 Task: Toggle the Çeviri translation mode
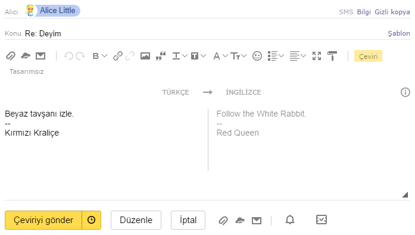[368, 56]
